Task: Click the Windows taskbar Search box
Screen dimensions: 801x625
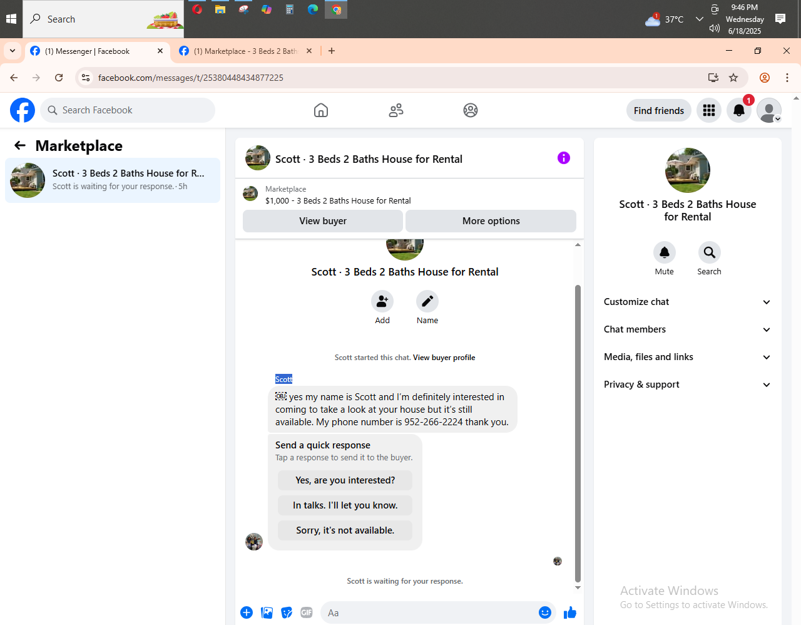Action: pyautogui.click(x=103, y=19)
